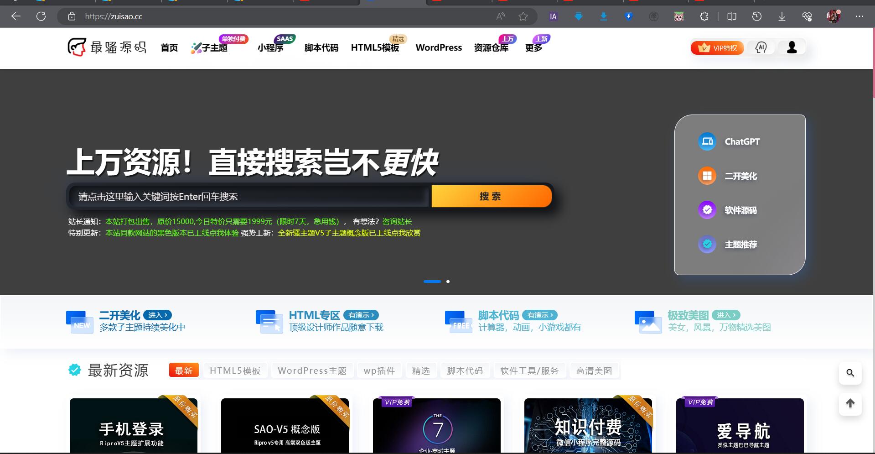Switch to the second carousel slide dot
Image resolution: width=875 pixels, height=454 pixels.
[x=448, y=282]
